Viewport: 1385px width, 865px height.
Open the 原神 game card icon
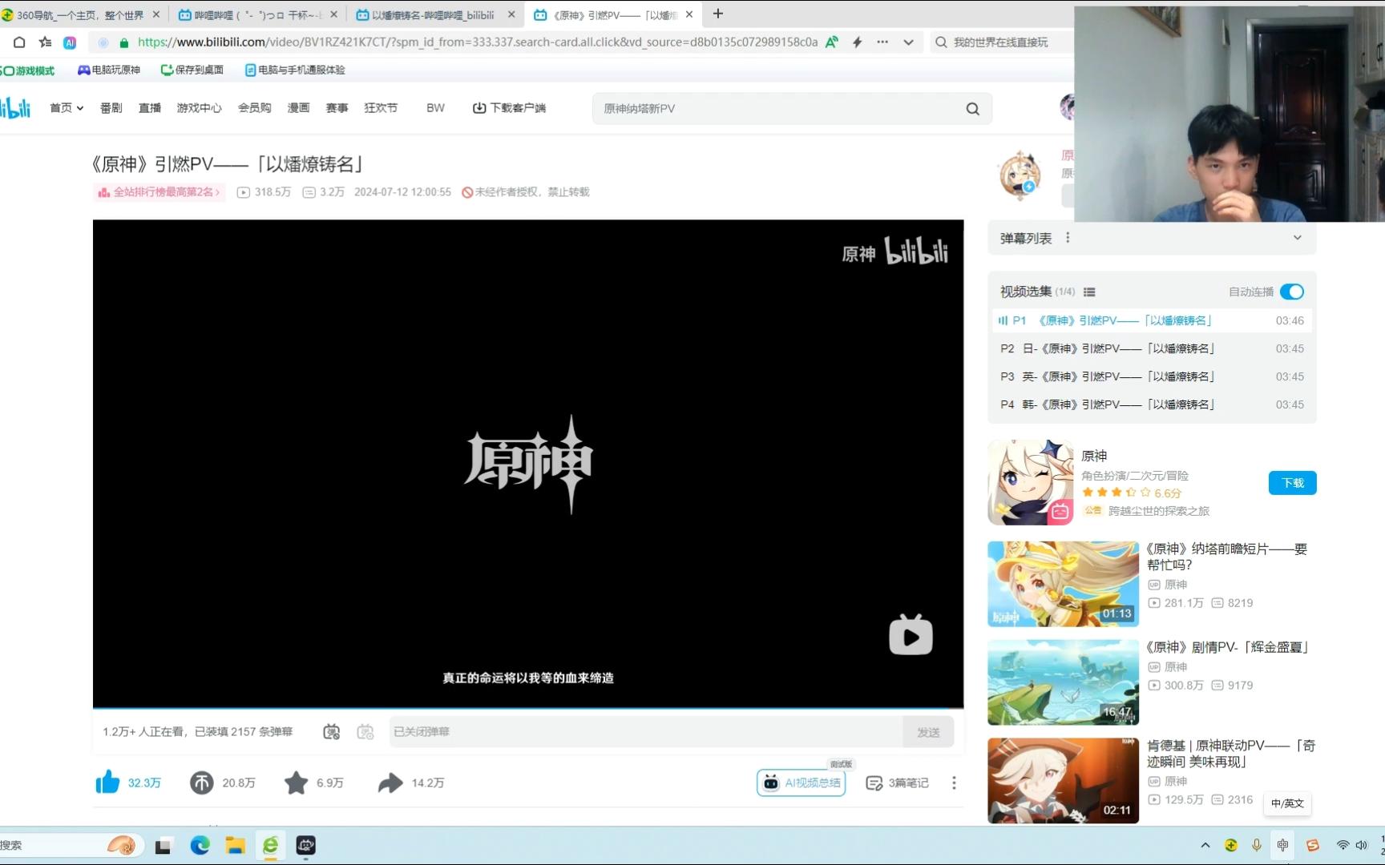pos(1031,482)
